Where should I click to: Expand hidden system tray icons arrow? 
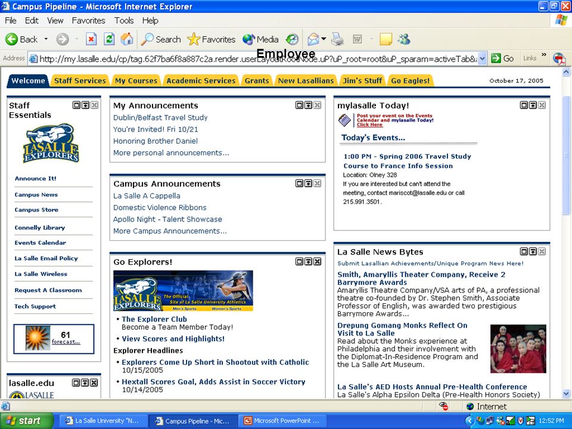click(x=470, y=421)
